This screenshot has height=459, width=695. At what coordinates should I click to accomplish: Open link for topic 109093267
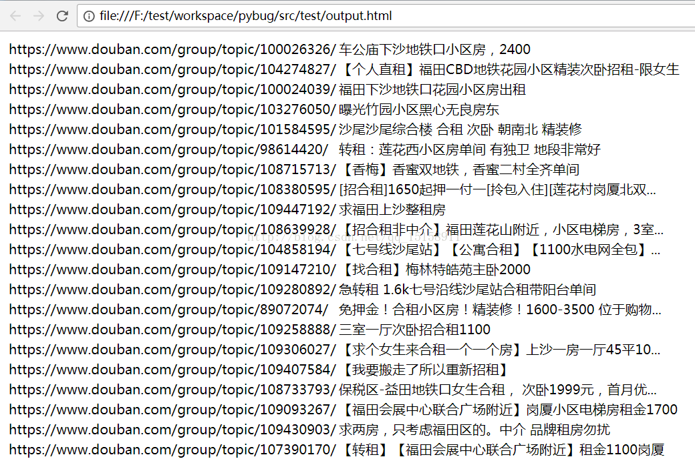pos(172,410)
